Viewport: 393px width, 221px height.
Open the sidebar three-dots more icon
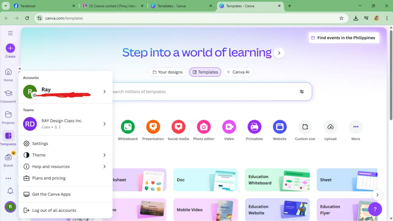click(8, 178)
